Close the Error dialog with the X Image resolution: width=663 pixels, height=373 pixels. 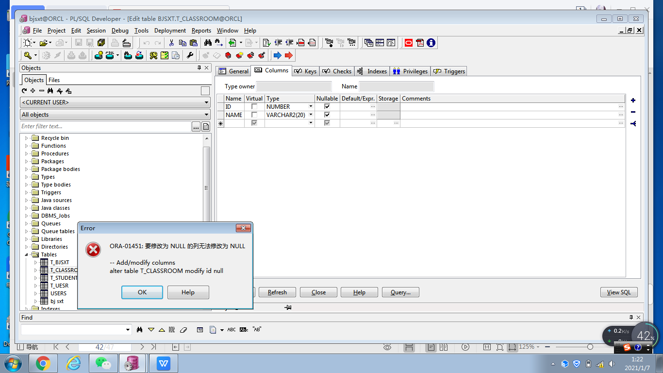point(243,228)
